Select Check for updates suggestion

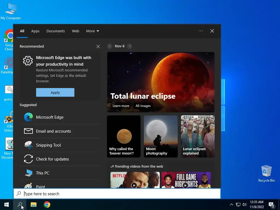coord(60,159)
